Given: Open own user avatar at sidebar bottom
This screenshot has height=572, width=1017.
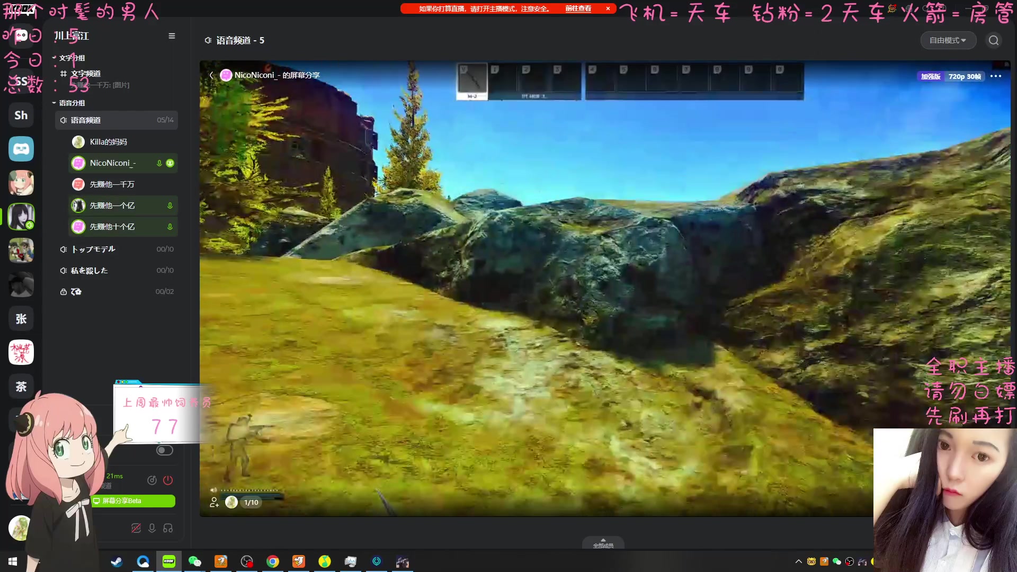Looking at the screenshot, I should tap(20, 528).
